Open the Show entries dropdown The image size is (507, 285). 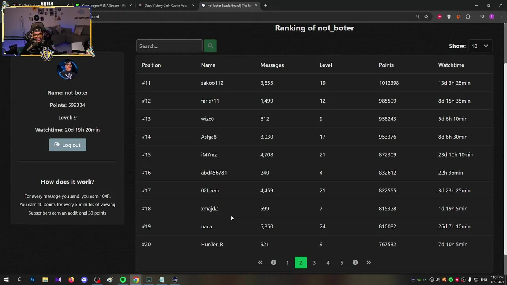click(x=480, y=46)
